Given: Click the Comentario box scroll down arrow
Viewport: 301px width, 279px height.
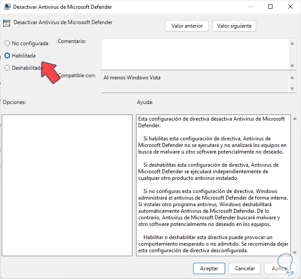Looking at the screenshot, I should 292,66.
